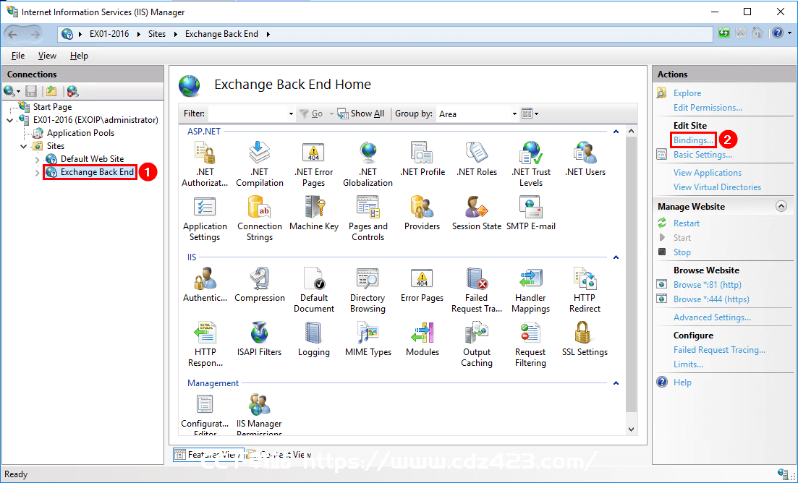
Task: Collapse the Manage Website section
Action: (781, 206)
